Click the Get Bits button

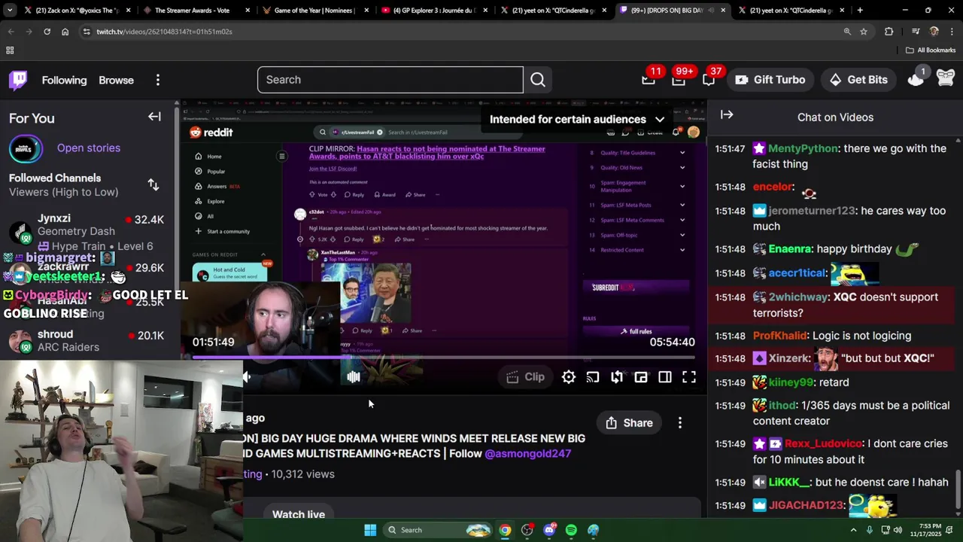[x=858, y=80]
